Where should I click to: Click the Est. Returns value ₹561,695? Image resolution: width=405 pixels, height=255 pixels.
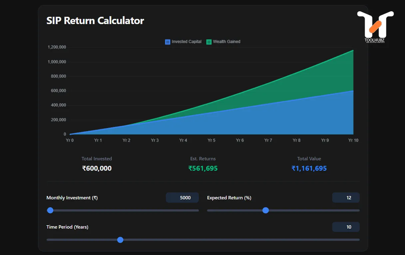coord(203,168)
